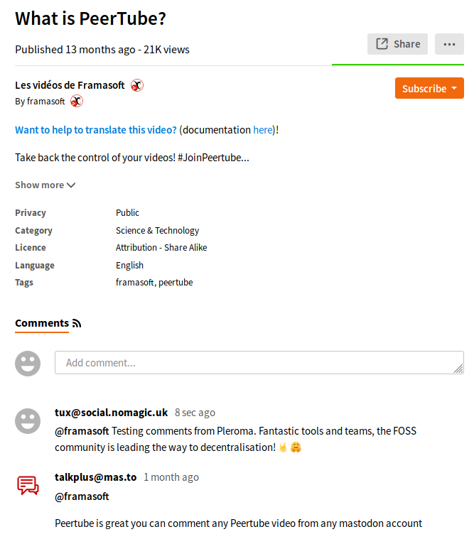Click the Share button
This screenshot has height=544, width=474.
397,44
